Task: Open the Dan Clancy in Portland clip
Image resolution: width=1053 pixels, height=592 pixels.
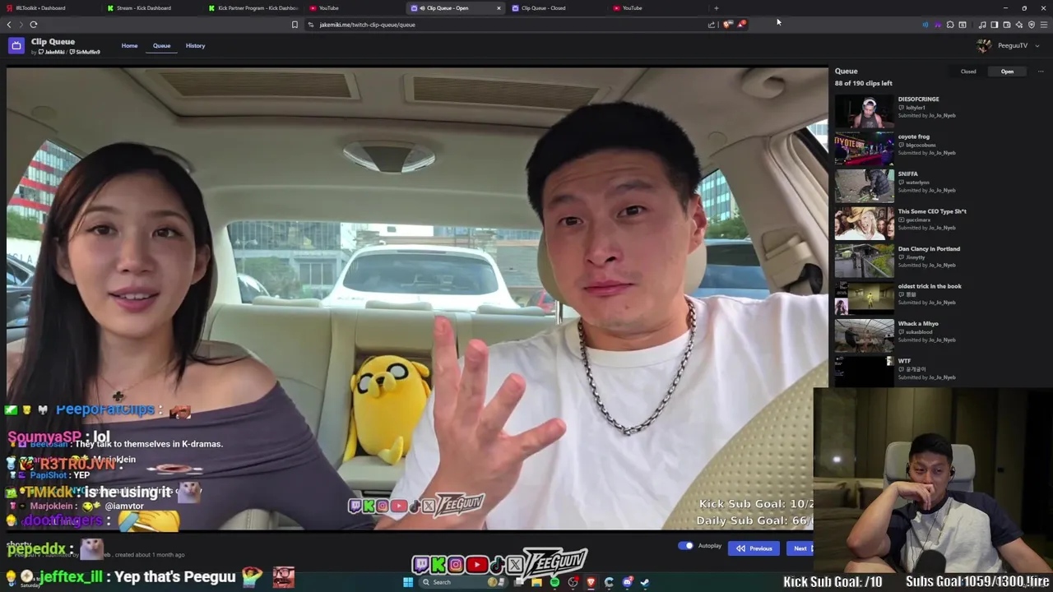Action: tap(929, 249)
